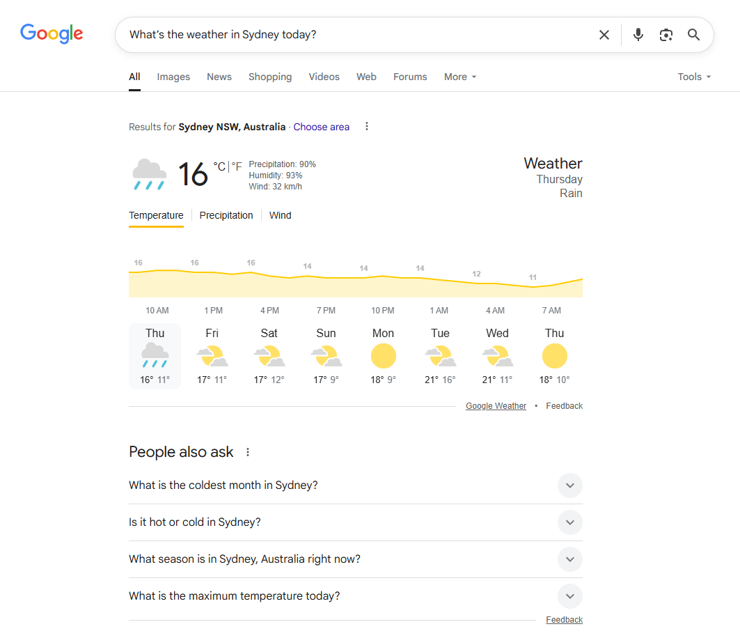Open the Google Weather link
740x638 pixels.
click(496, 405)
